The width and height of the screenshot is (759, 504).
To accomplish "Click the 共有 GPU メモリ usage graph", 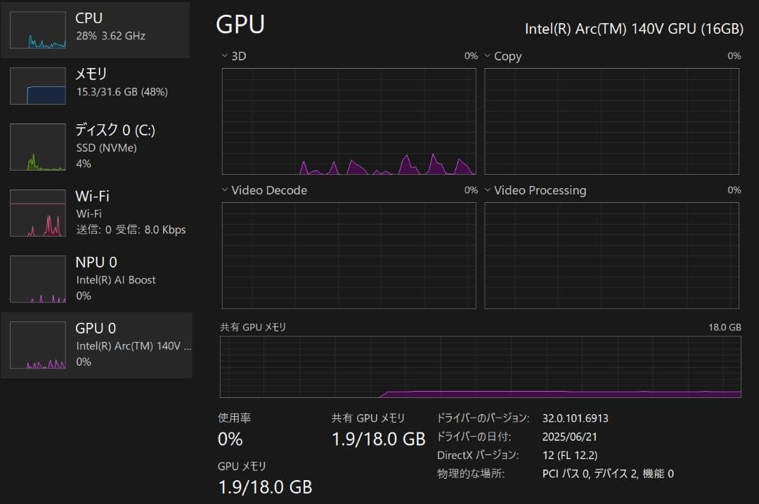I will (x=480, y=367).
